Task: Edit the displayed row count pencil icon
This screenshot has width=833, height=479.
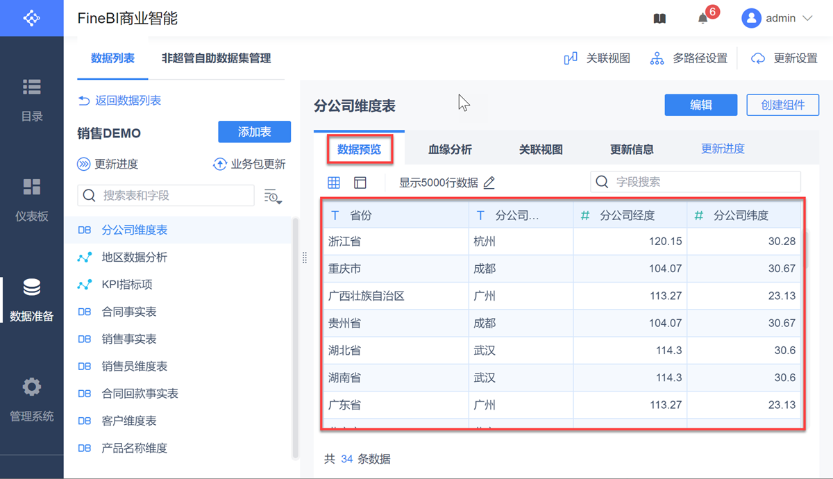Action: [x=489, y=183]
